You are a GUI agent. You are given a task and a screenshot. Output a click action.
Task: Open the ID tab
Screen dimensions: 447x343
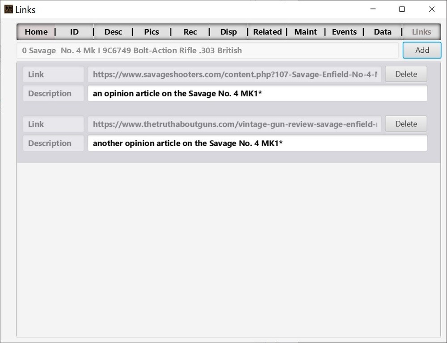[x=74, y=32]
